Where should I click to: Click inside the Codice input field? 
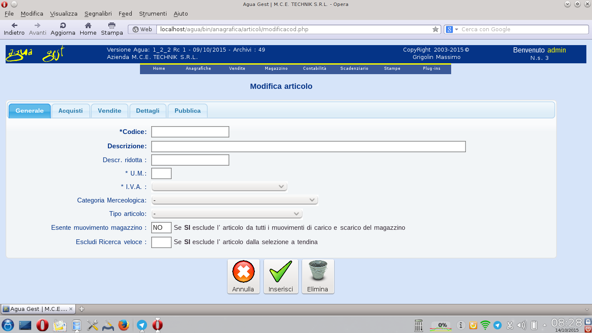tap(189, 131)
